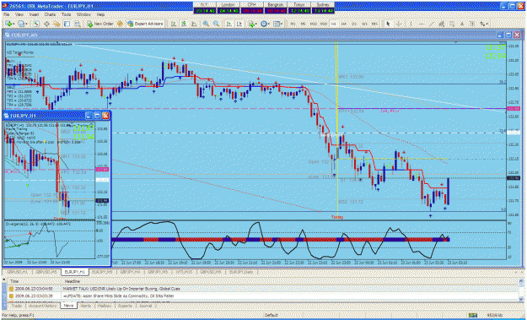Zoom out of the chart
Image resolution: width=527 pixels, height=320 pixels.
[216, 24]
